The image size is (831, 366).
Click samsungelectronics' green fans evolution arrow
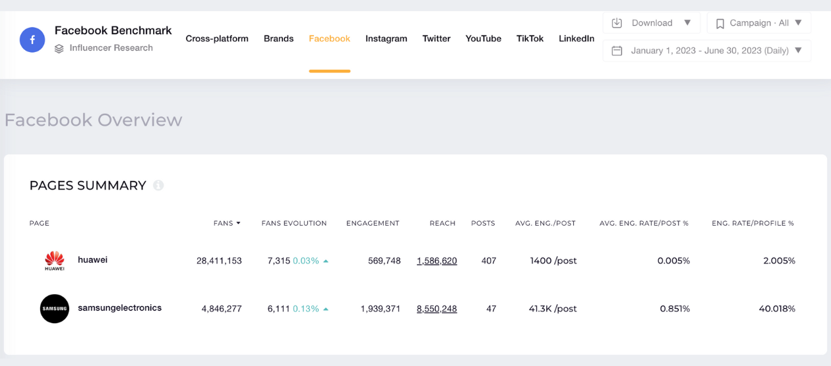click(326, 309)
